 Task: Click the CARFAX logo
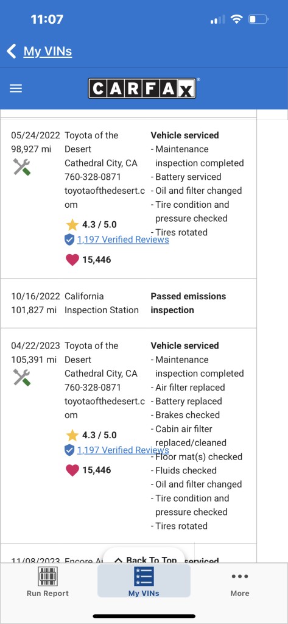click(142, 88)
